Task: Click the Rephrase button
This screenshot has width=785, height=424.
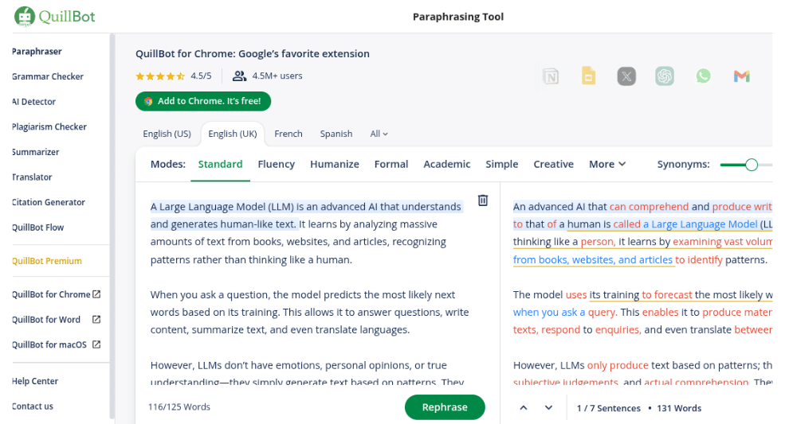Action: (x=445, y=407)
